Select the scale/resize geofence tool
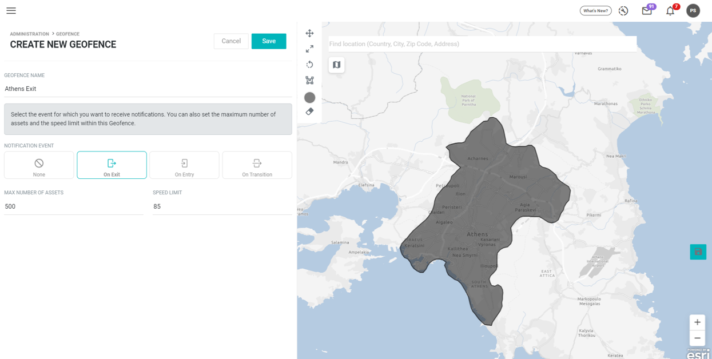The width and height of the screenshot is (712, 359). click(309, 49)
